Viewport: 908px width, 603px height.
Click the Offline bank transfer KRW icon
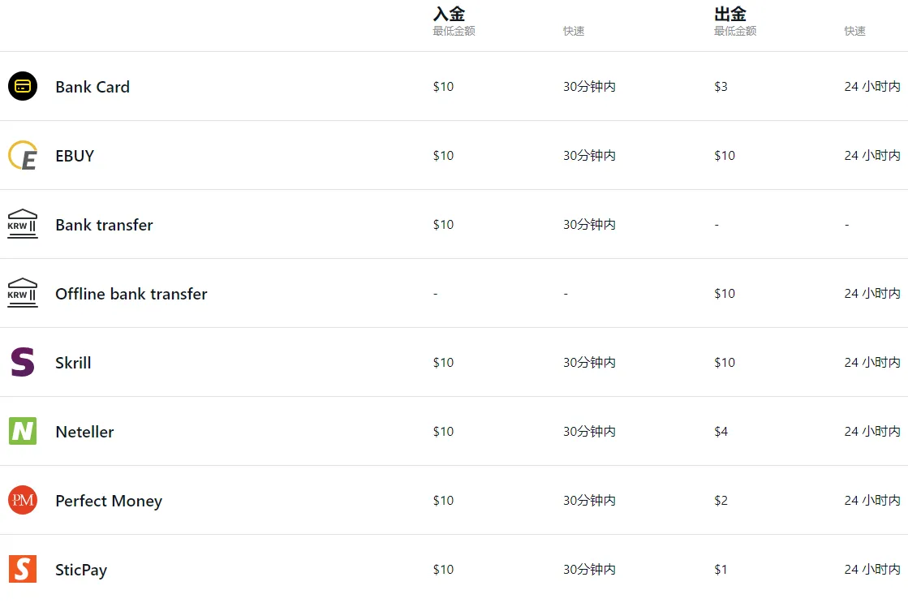(23, 293)
